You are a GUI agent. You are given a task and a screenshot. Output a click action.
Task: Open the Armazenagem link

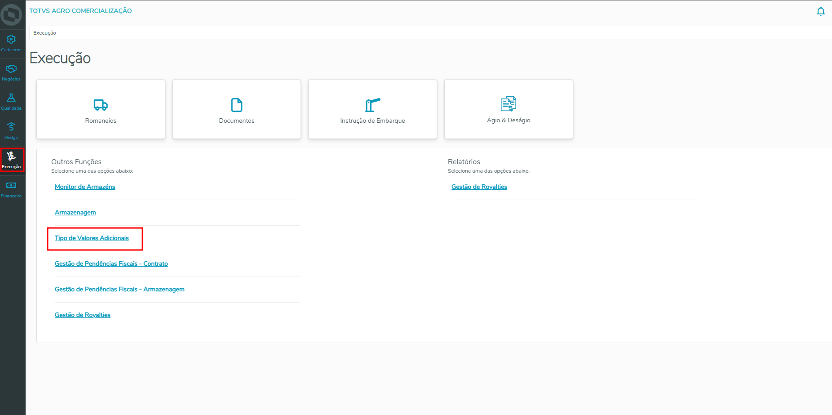[75, 212]
